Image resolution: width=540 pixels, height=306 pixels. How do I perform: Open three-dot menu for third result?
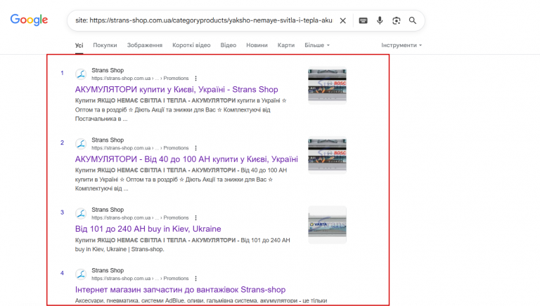coord(196,218)
